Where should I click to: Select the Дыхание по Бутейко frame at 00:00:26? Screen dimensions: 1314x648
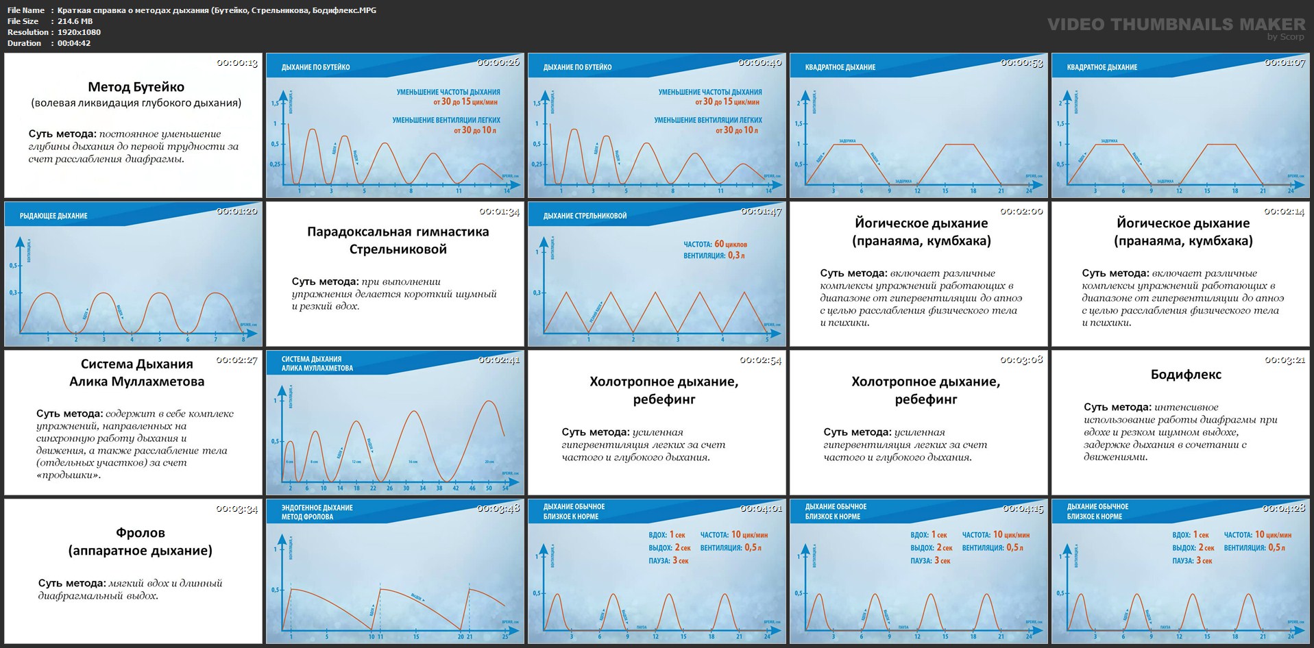click(x=396, y=125)
